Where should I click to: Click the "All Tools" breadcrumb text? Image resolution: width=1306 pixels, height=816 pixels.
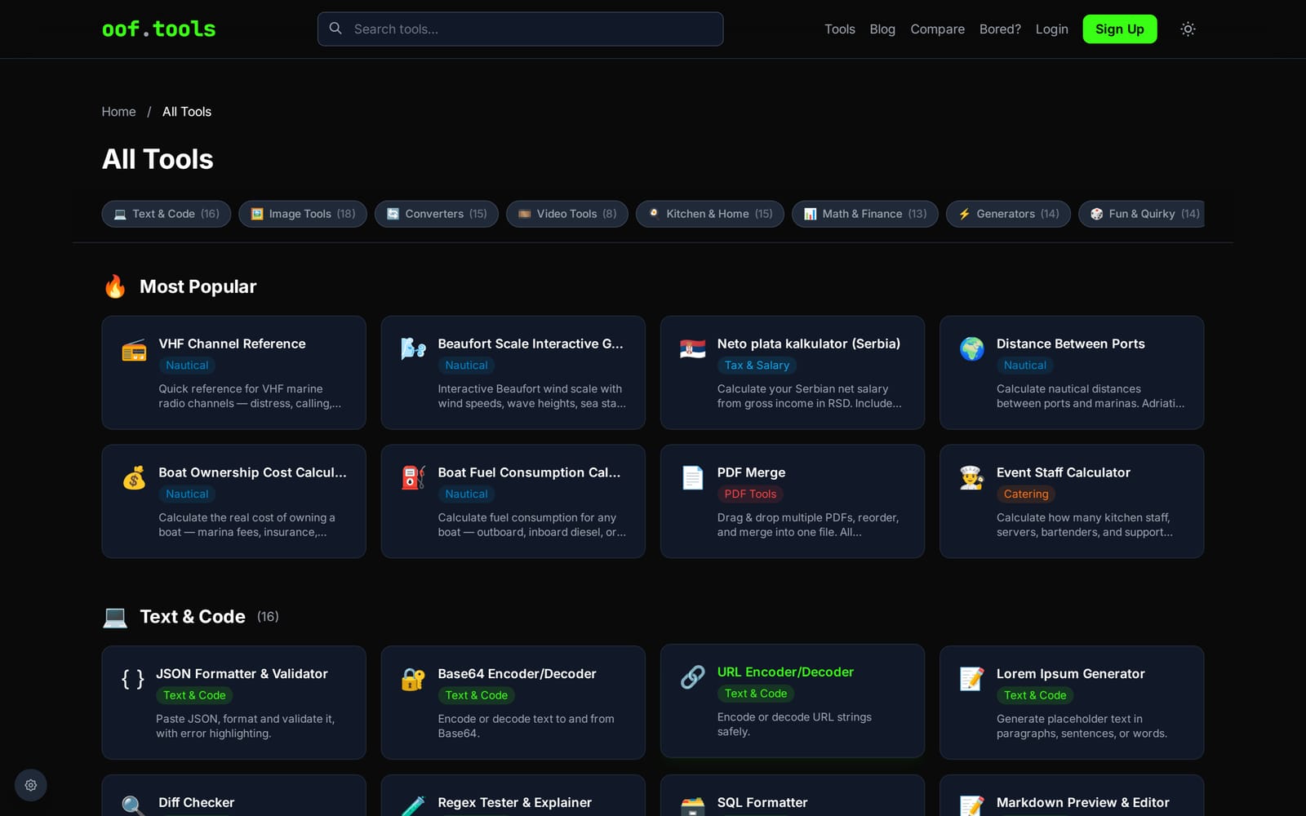[186, 112]
